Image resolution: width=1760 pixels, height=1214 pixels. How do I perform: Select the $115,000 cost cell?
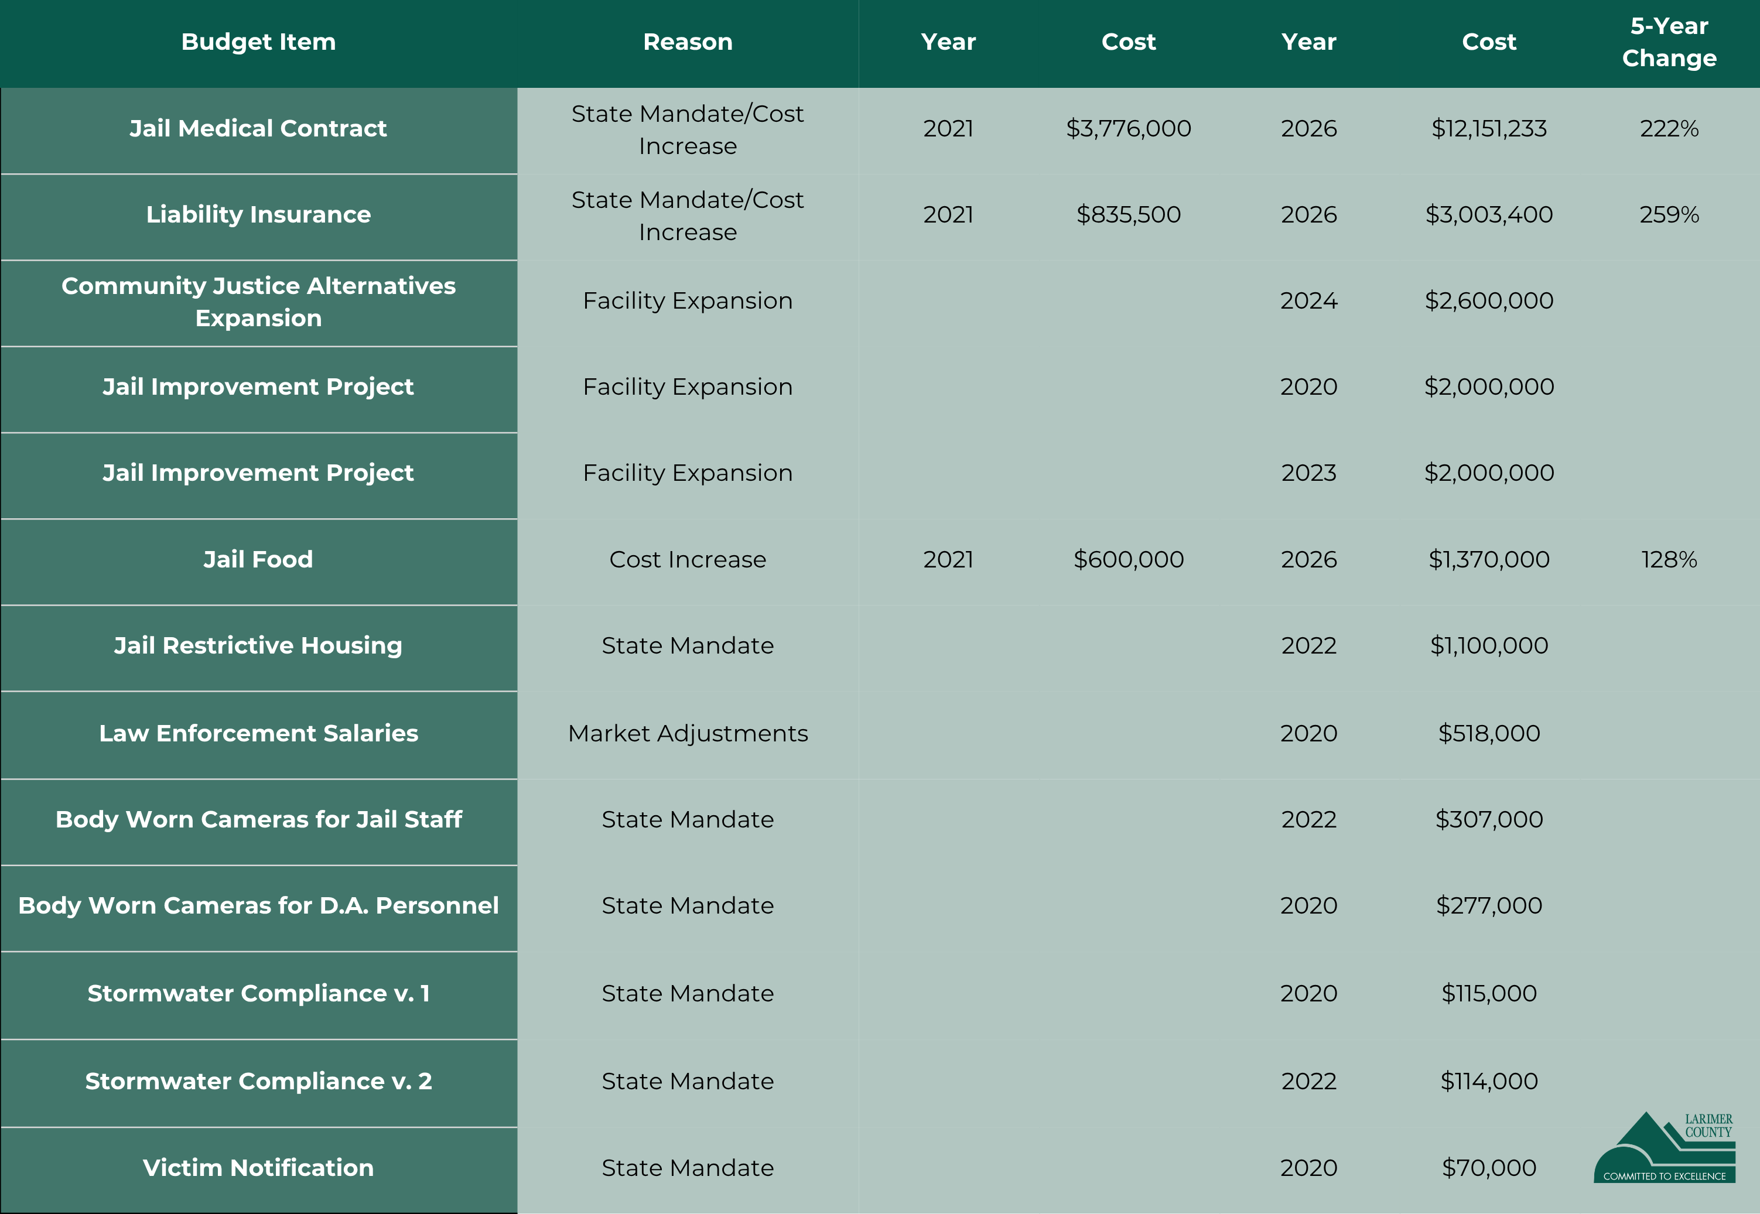(1489, 993)
